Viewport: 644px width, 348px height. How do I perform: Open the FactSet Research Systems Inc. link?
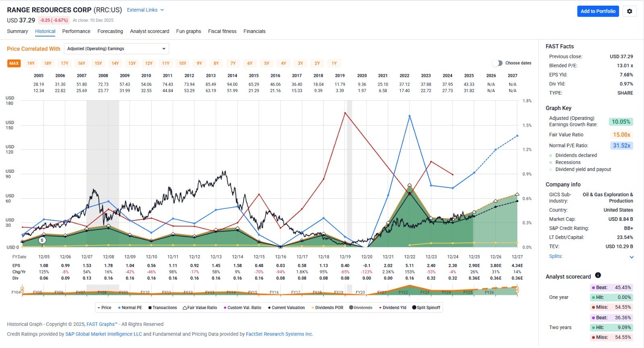[279, 334]
